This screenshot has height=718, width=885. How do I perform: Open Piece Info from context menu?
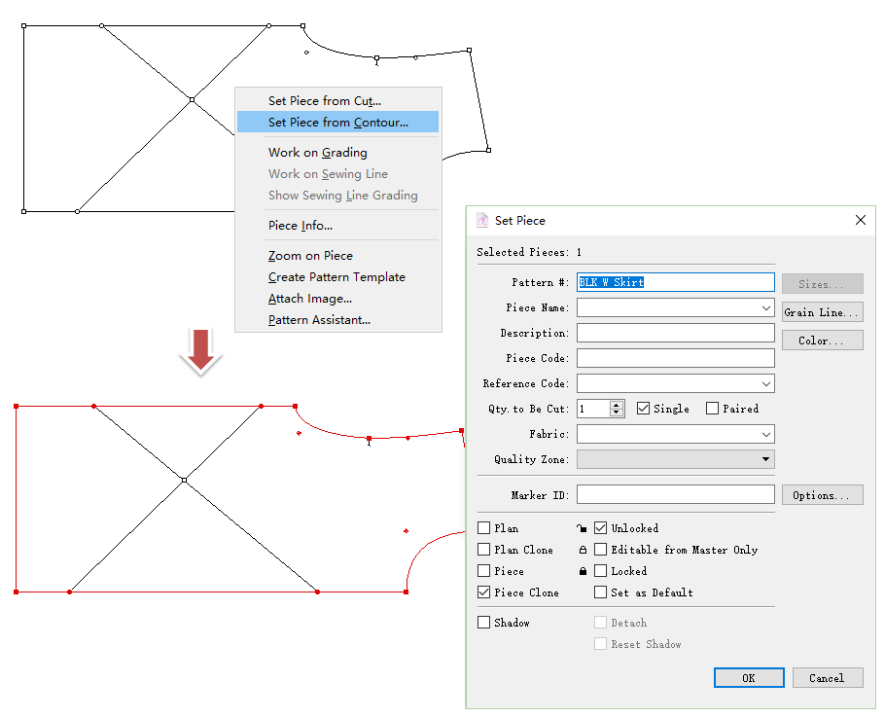[300, 226]
